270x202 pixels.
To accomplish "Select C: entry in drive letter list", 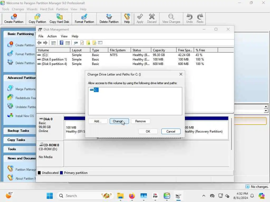I will (94, 90).
